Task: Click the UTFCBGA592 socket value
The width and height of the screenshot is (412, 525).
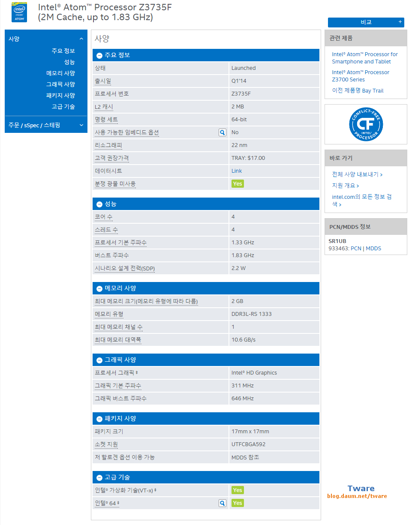Action: [x=249, y=444]
